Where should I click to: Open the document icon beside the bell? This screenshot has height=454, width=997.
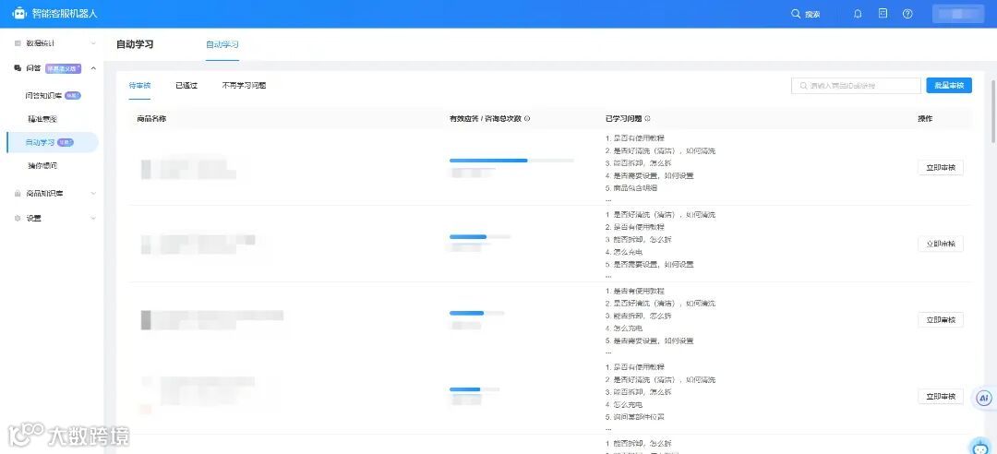point(883,13)
